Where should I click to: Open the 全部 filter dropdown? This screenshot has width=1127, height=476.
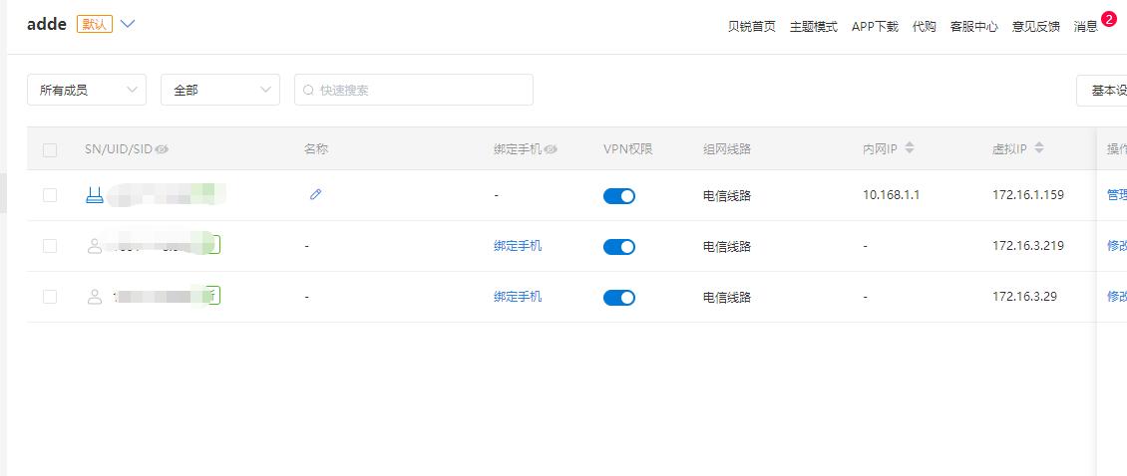220,90
